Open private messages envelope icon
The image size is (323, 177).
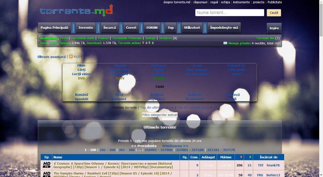pos(225,43)
